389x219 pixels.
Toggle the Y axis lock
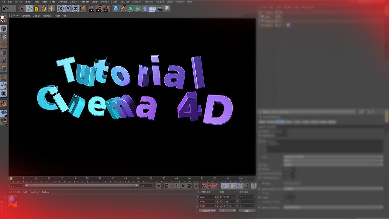pos(68,9)
